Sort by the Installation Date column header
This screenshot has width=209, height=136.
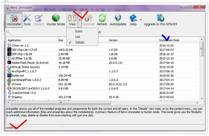pos(179,40)
